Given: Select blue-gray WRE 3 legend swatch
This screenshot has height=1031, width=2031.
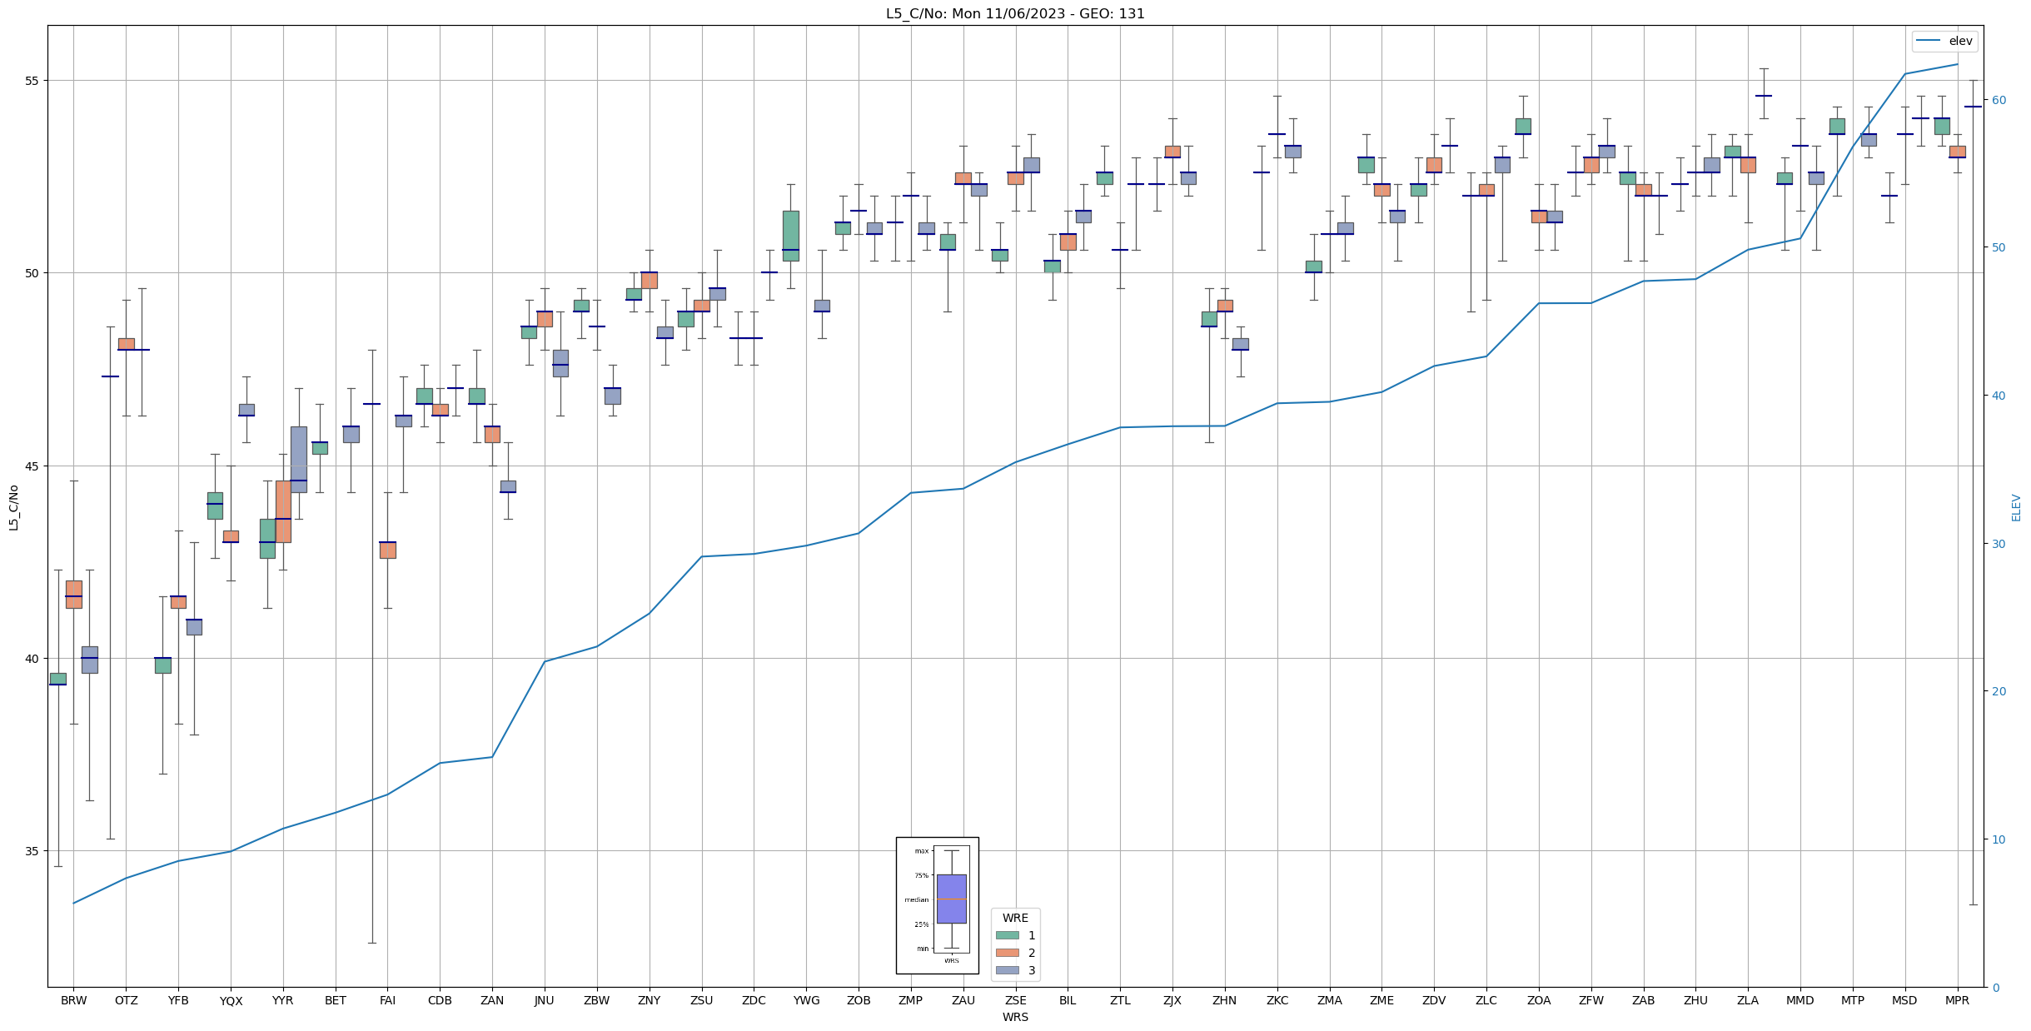Looking at the screenshot, I should coord(1007,970).
